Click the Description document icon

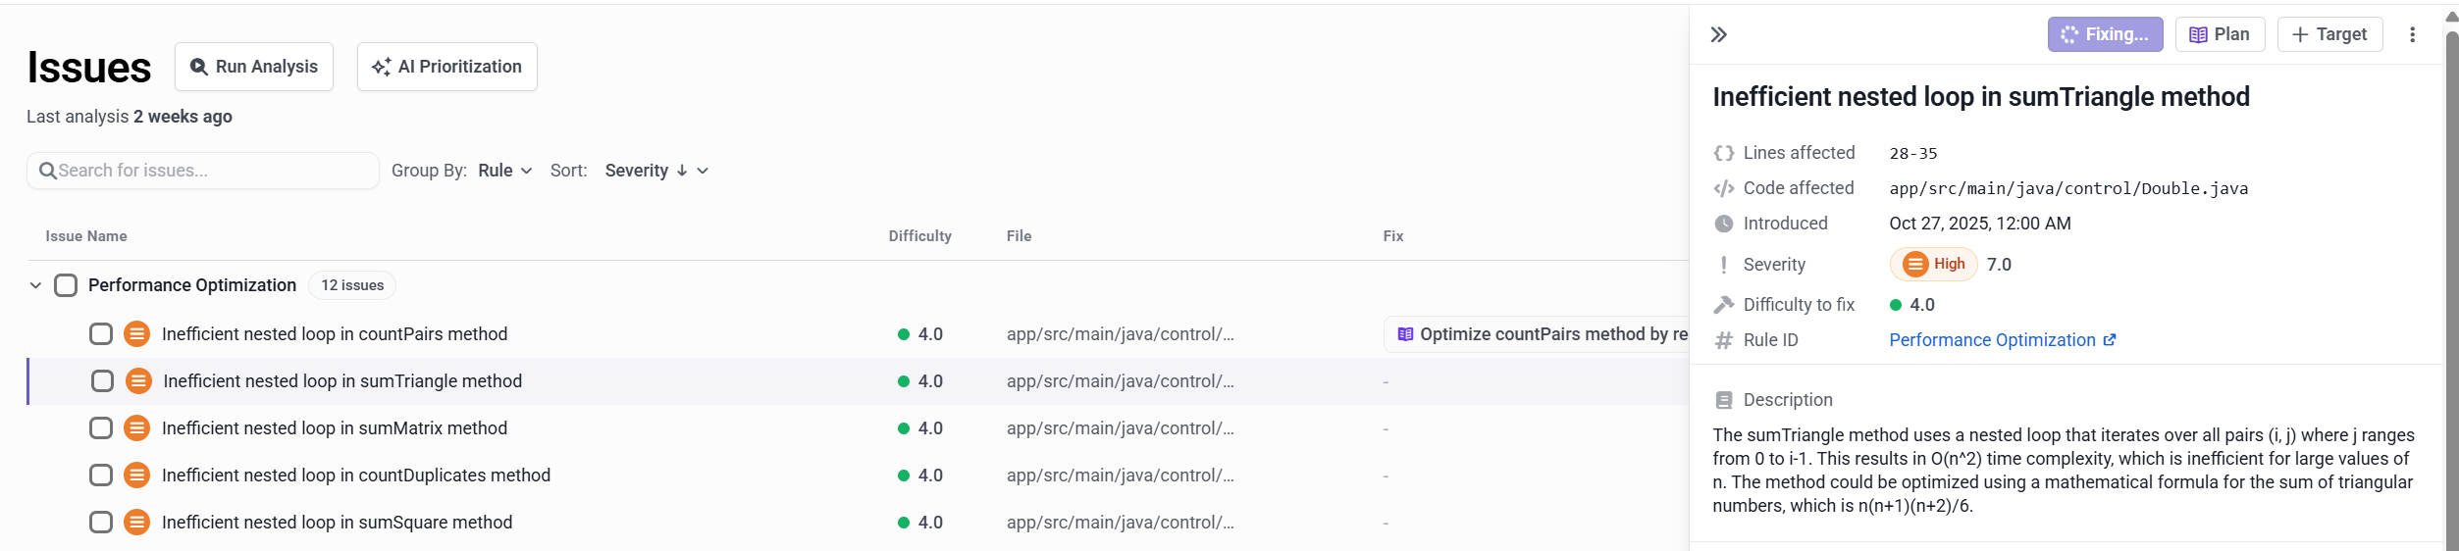(1724, 400)
